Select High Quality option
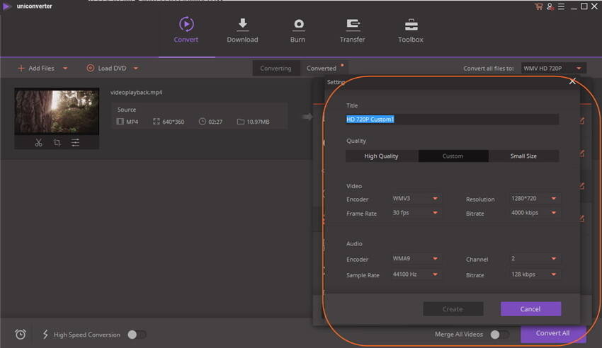 [381, 156]
